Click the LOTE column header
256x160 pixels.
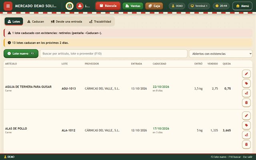65,64
